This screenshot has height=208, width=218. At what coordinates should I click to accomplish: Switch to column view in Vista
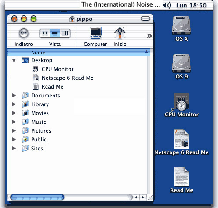pos(65,33)
